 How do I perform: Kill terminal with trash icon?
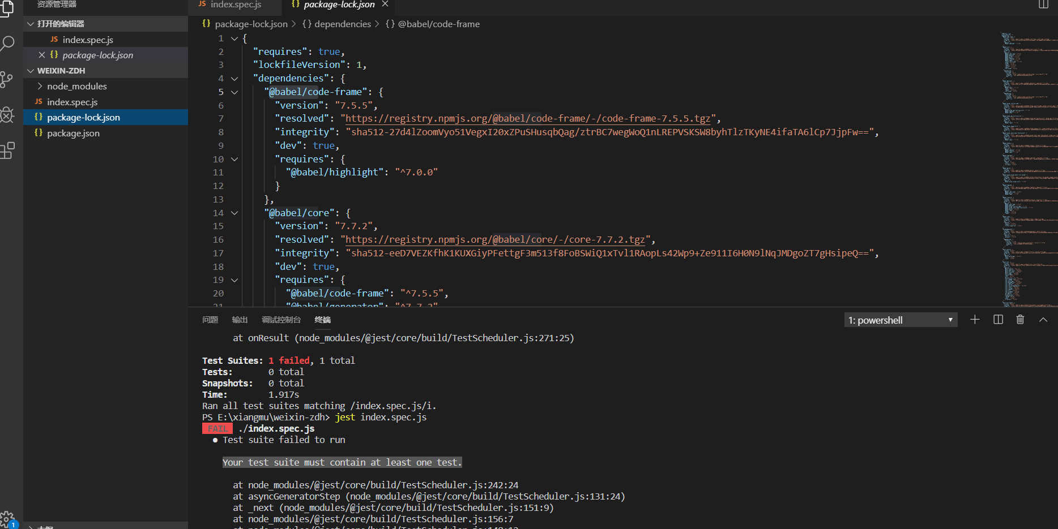pos(1020,320)
